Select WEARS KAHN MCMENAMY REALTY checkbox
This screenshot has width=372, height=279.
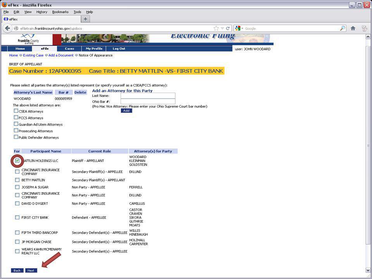click(x=17, y=251)
